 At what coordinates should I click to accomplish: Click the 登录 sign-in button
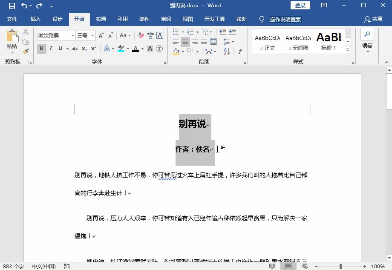point(300,5)
